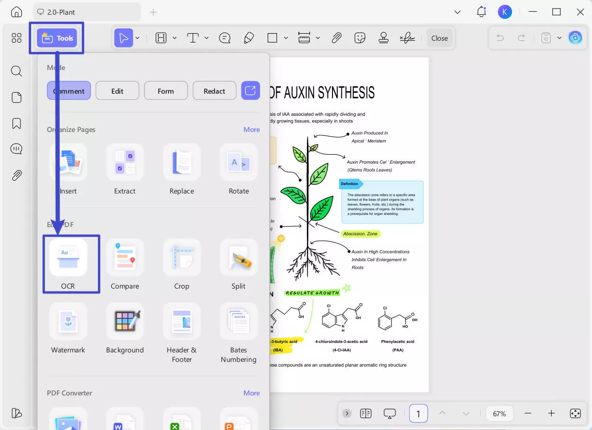Select the stamp tool in toolbar
The height and width of the screenshot is (430, 592).
pyautogui.click(x=384, y=38)
